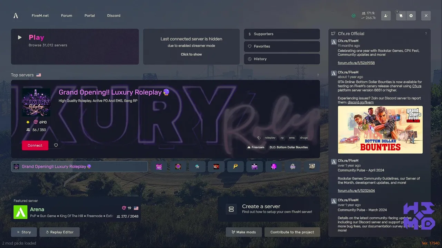Select the teal mushroom server icon
Screen dimensions: 442x248
(197, 166)
